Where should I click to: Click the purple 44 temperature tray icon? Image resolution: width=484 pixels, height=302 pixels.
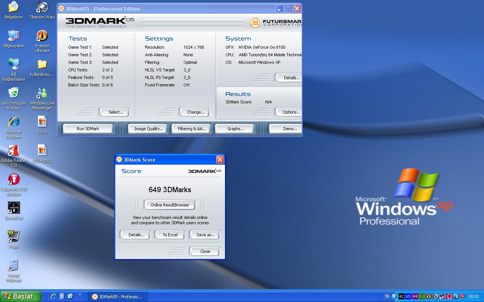click(415, 296)
